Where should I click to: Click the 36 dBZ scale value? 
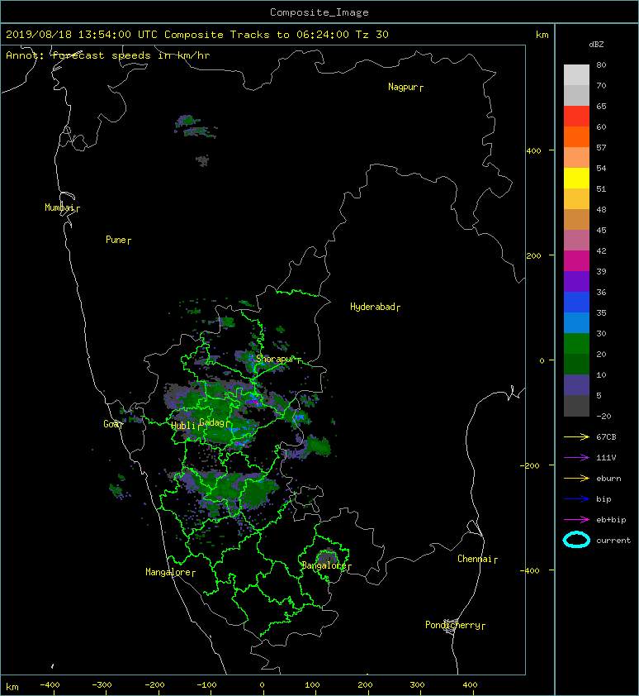(x=601, y=292)
